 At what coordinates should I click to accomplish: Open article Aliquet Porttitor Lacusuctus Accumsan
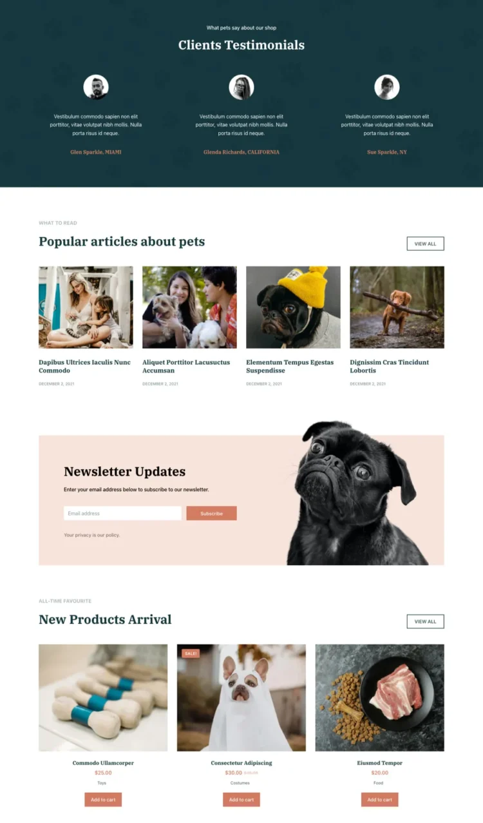[186, 366]
